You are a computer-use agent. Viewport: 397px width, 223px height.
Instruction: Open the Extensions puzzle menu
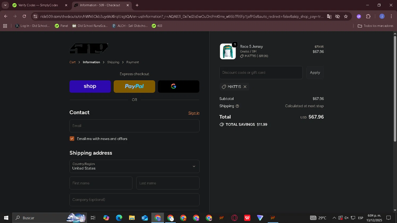pyautogui.click(x=368, y=16)
